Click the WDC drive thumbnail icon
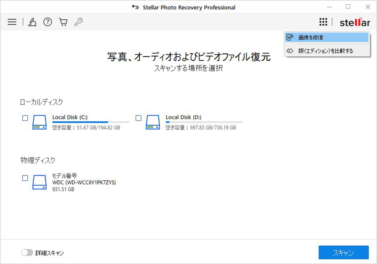377x264 pixels. coord(39,182)
